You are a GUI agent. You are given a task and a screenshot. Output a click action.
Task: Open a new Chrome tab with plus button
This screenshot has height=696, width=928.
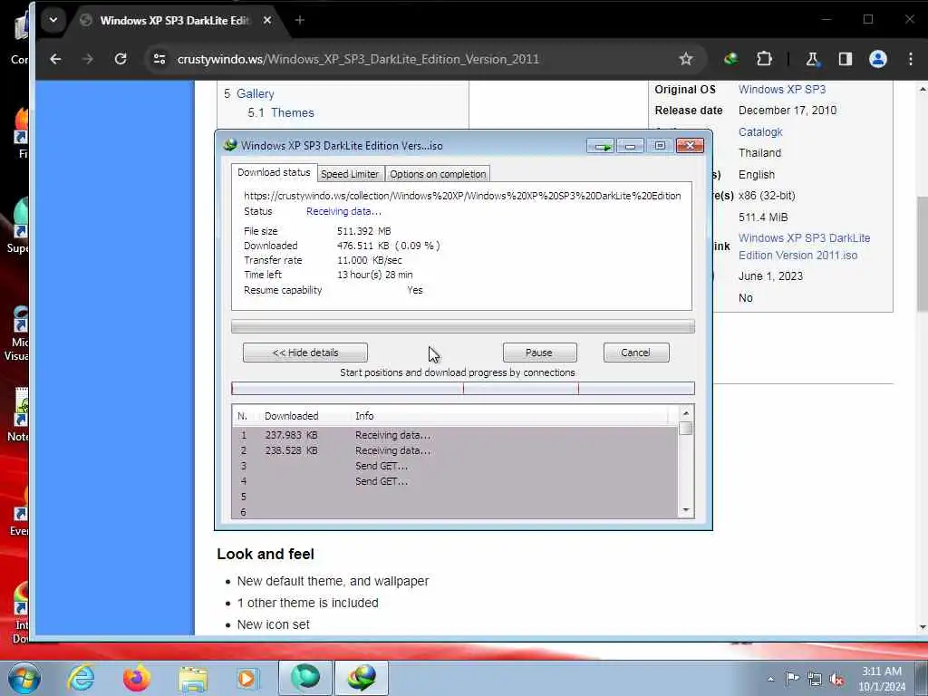(x=299, y=20)
